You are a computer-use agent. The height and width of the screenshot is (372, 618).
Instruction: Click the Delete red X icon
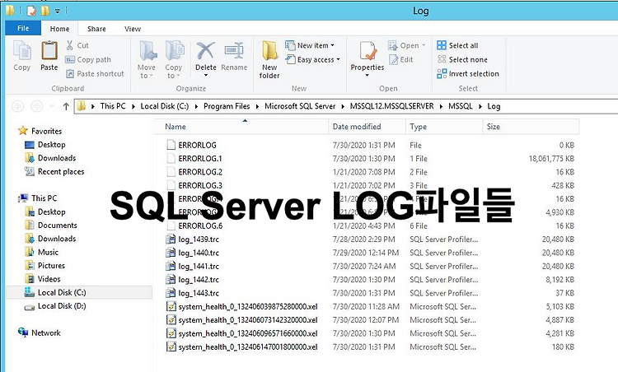point(206,51)
